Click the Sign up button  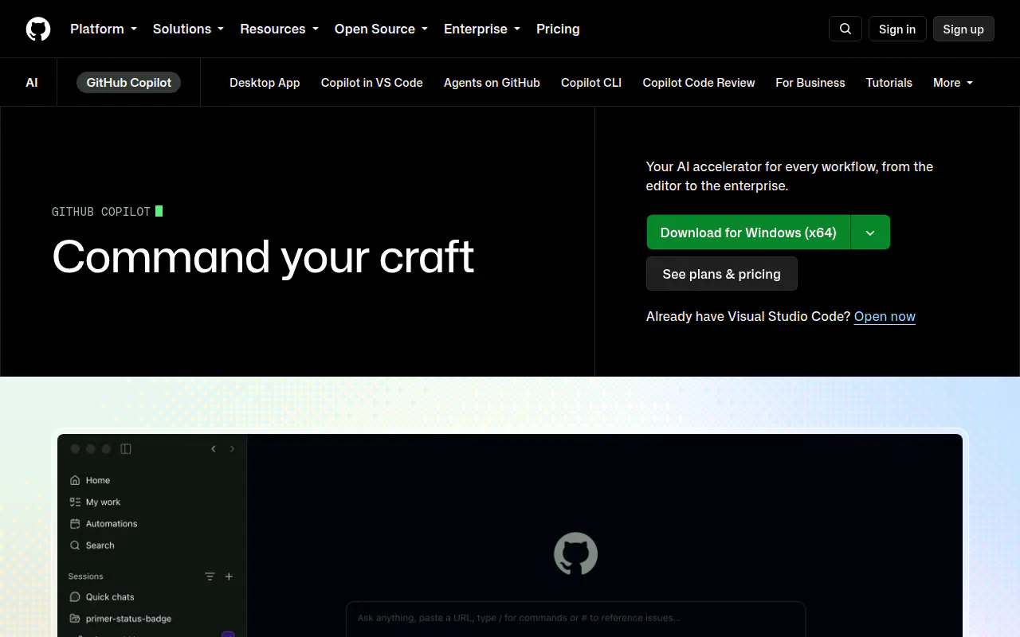click(963, 29)
